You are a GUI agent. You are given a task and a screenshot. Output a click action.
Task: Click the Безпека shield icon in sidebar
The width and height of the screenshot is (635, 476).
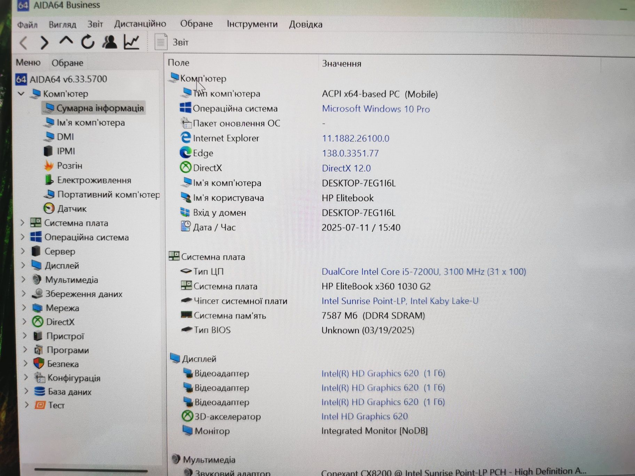point(39,364)
